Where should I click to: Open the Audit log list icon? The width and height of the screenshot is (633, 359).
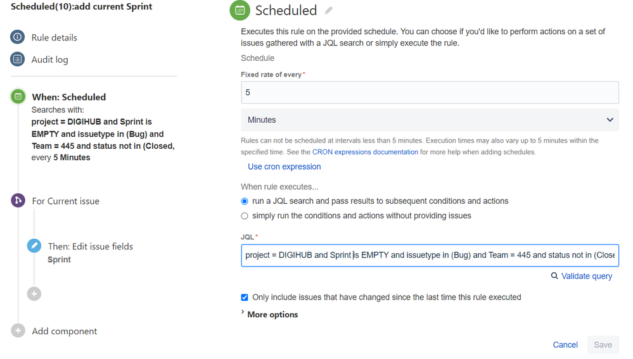click(17, 60)
